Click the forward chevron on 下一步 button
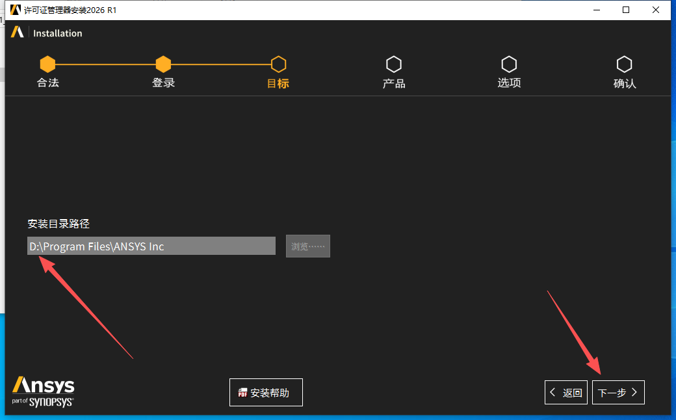Screen dimensions: 676x420 pos(634,392)
